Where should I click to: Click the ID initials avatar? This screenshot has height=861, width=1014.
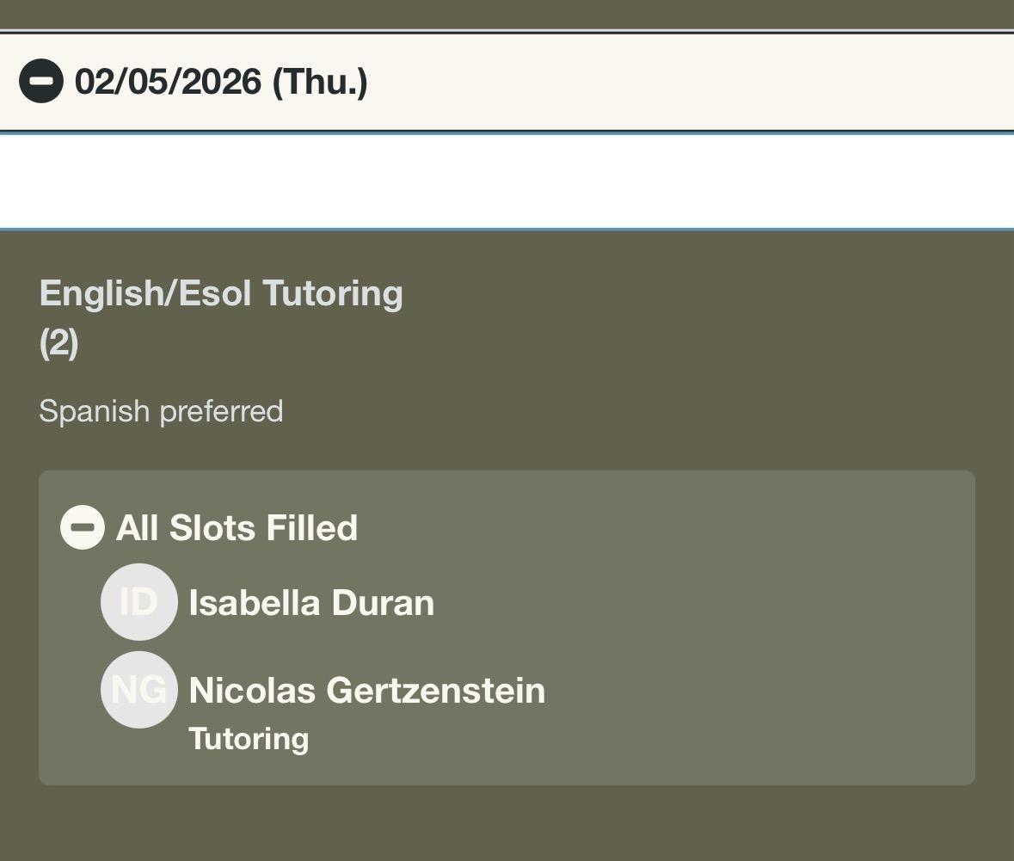(139, 602)
